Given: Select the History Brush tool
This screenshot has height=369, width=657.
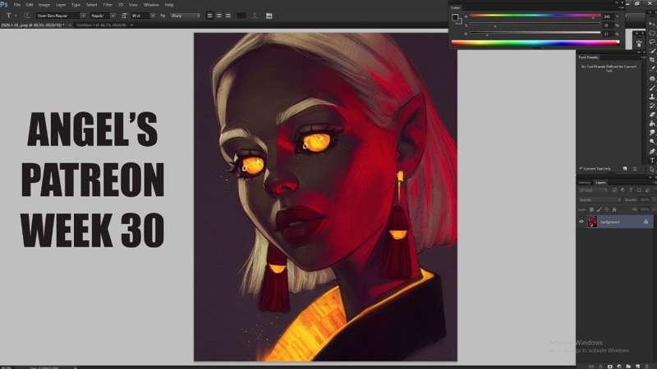Looking at the screenshot, I should coord(652,106).
